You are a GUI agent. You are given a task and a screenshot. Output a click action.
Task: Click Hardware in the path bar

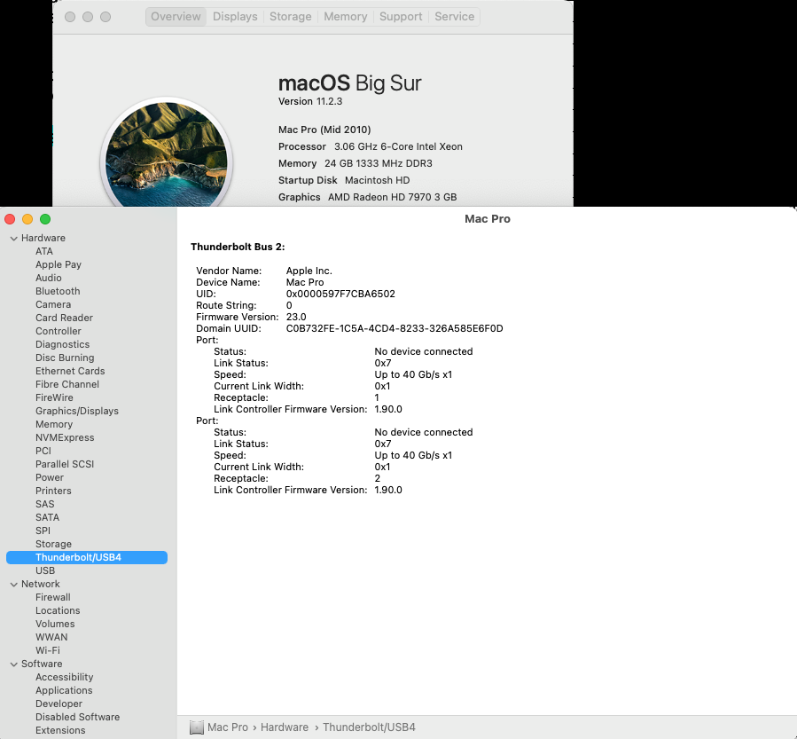(284, 727)
